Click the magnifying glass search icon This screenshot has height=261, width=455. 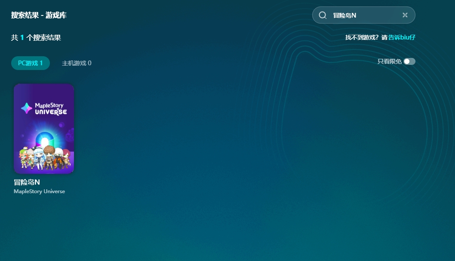pos(323,15)
